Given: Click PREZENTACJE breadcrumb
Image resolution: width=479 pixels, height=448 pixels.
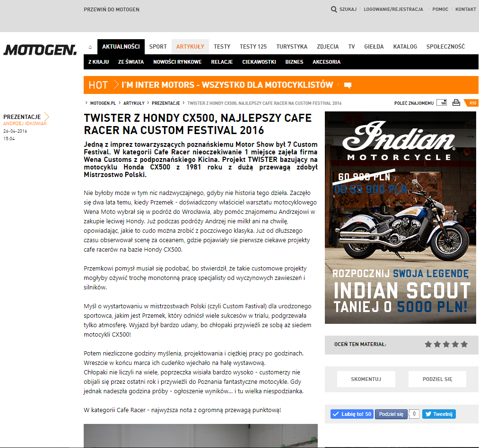Looking at the screenshot, I should [x=166, y=103].
